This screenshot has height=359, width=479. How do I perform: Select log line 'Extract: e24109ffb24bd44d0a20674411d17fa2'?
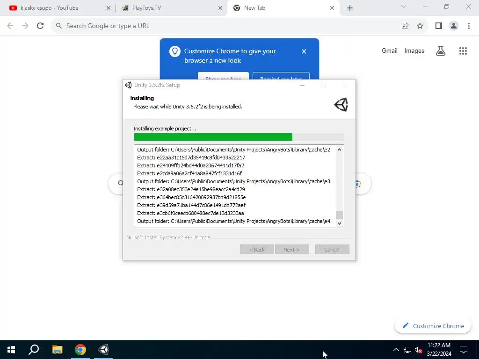[191, 165]
